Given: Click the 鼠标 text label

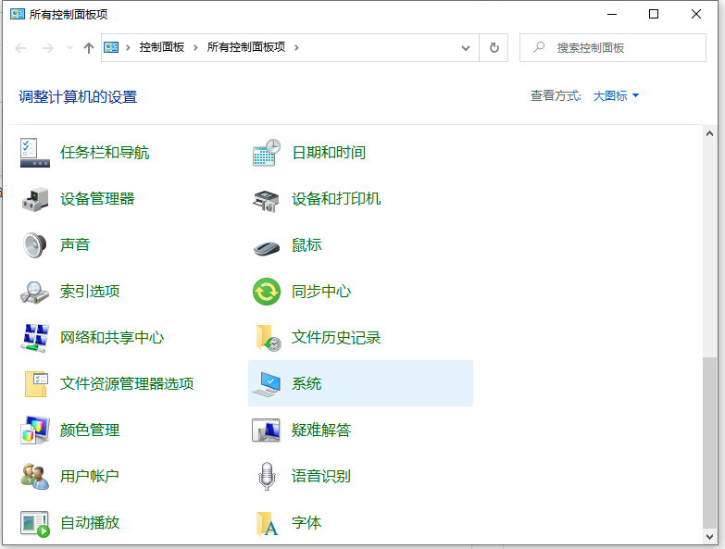Looking at the screenshot, I should 306,245.
